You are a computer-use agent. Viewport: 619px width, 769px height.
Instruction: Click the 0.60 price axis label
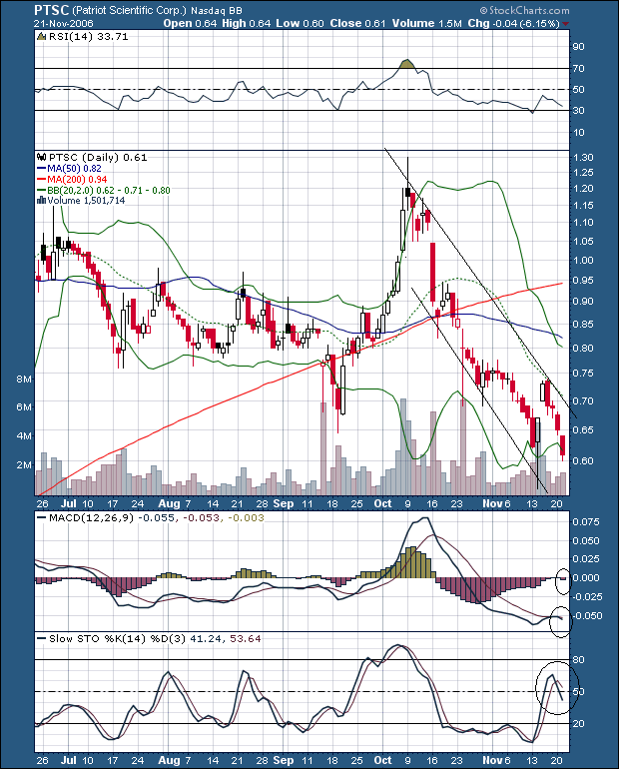(583, 460)
